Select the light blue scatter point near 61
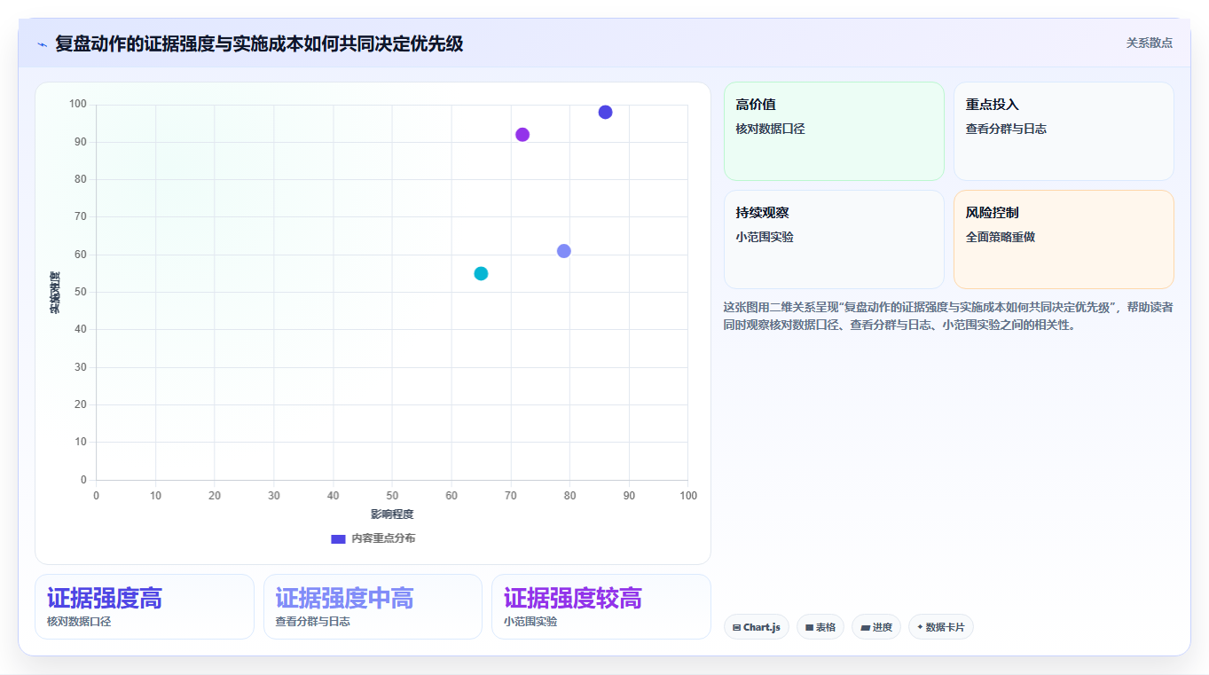This screenshot has width=1209, height=675. click(x=563, y=251)
